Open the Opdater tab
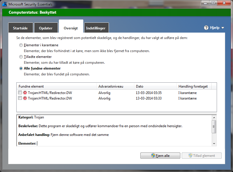 pos(46,28)
